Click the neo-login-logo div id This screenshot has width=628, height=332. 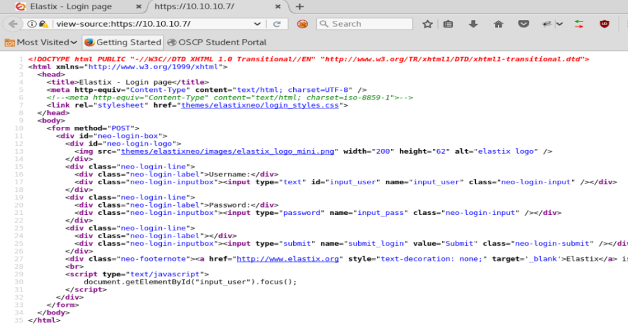[x=139, y=143]
